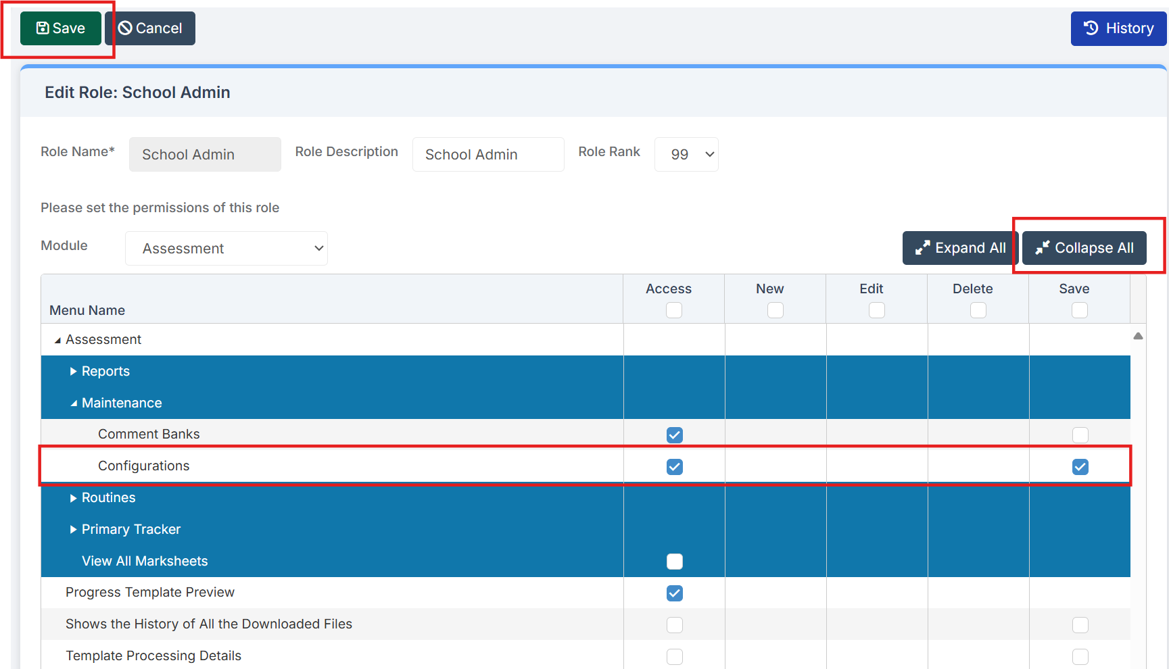The height and width of the screenshot is (669, 1169).
Task: Uncheck Save permission for Configurations
Action: pyautogui.click(x=1080, y=467)
